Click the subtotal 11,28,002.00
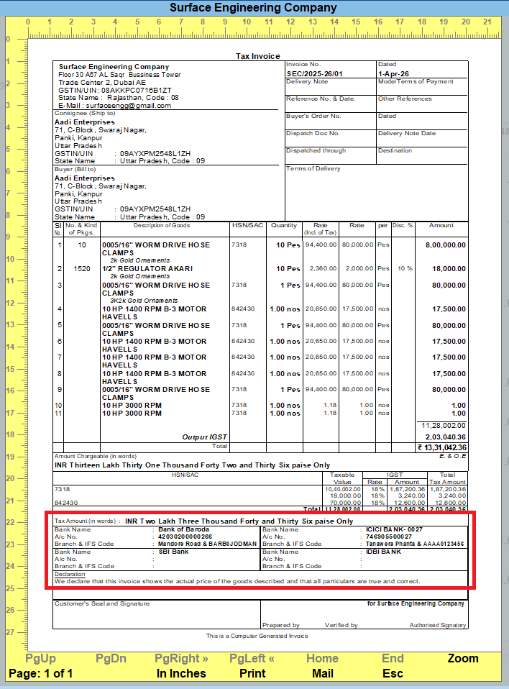Viewport: 509px width, 689px height. point(444,425)
